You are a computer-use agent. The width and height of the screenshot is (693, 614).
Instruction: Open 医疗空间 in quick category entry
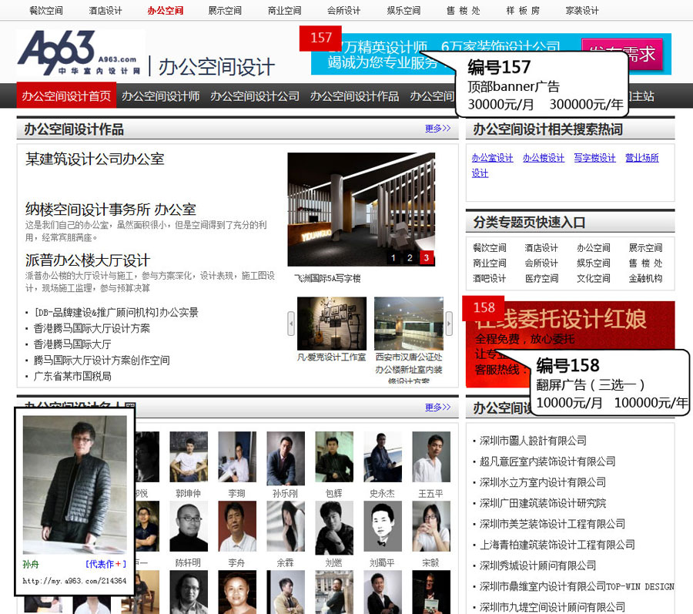point(541,278)
